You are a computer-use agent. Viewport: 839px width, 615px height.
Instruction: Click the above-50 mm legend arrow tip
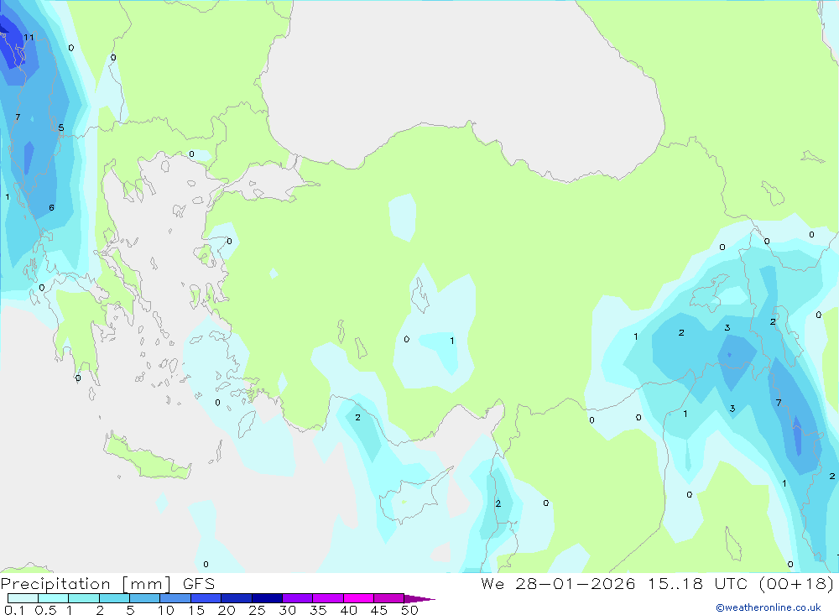pyautogui.click(x=419, y=598)
